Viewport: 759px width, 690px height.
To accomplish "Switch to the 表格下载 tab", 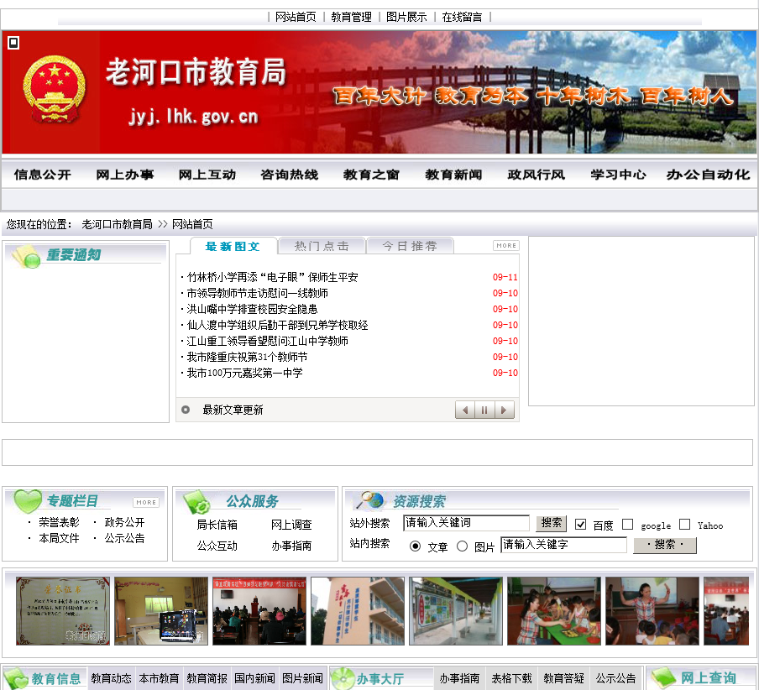I will click(x=511, y=678).
